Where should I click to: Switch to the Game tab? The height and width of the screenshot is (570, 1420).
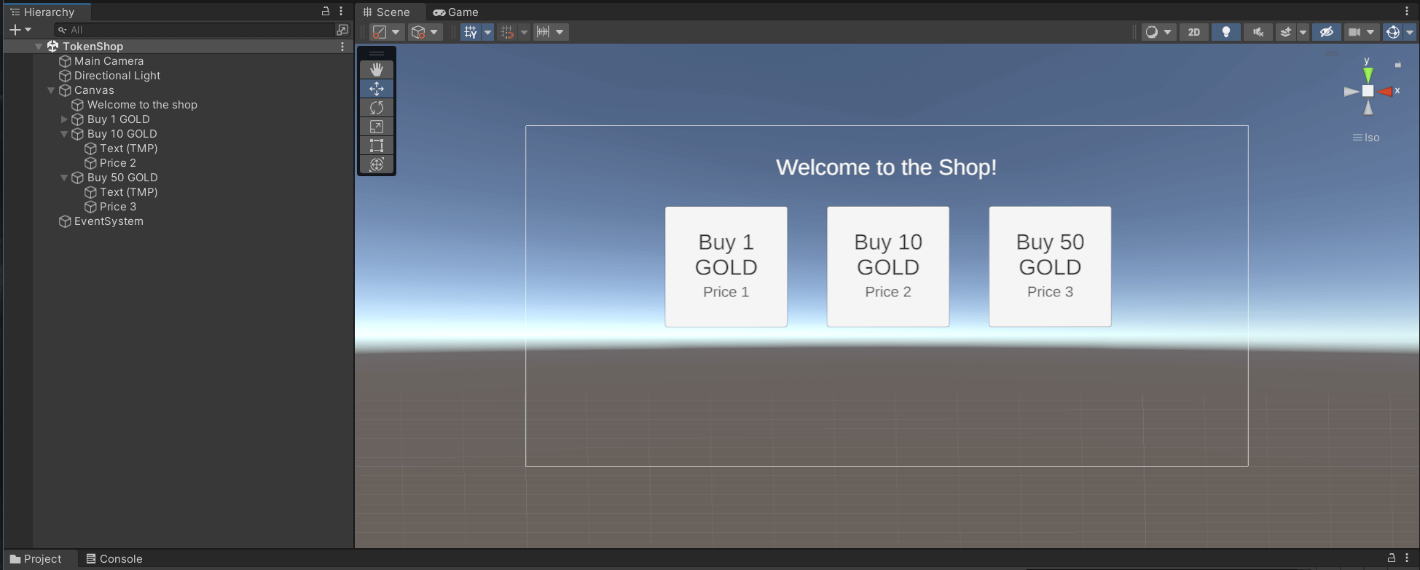pos(455,12)
